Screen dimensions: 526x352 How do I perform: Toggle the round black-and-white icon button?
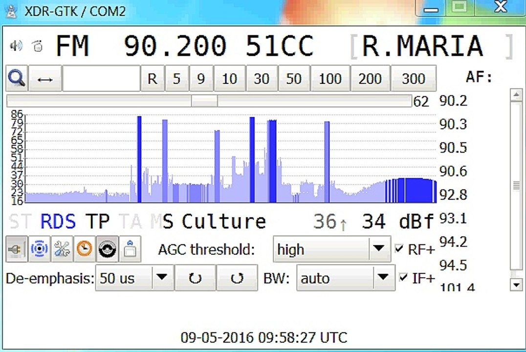point(108,249)
